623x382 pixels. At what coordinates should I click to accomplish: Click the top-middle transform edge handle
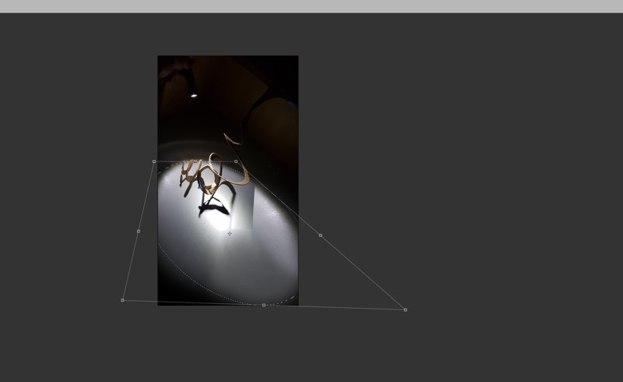[195, 161]
